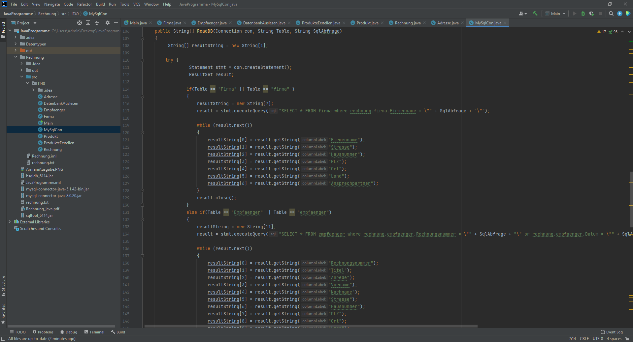Screen dimensions: 633x342
Task: Click the editor vertical scrollbar thumb
Action: pos(631,199)
